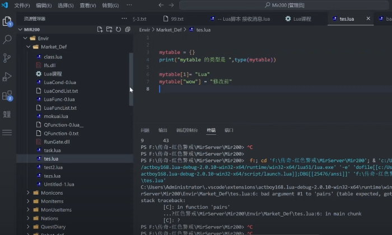Open task.lua in the file tree
The height and width of the screenshot is (235, 392).
click(x=52, y=151)
